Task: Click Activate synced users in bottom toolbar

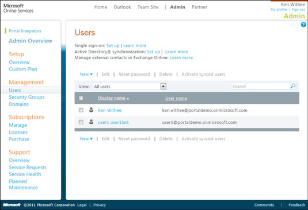Action: click(203, 139)
